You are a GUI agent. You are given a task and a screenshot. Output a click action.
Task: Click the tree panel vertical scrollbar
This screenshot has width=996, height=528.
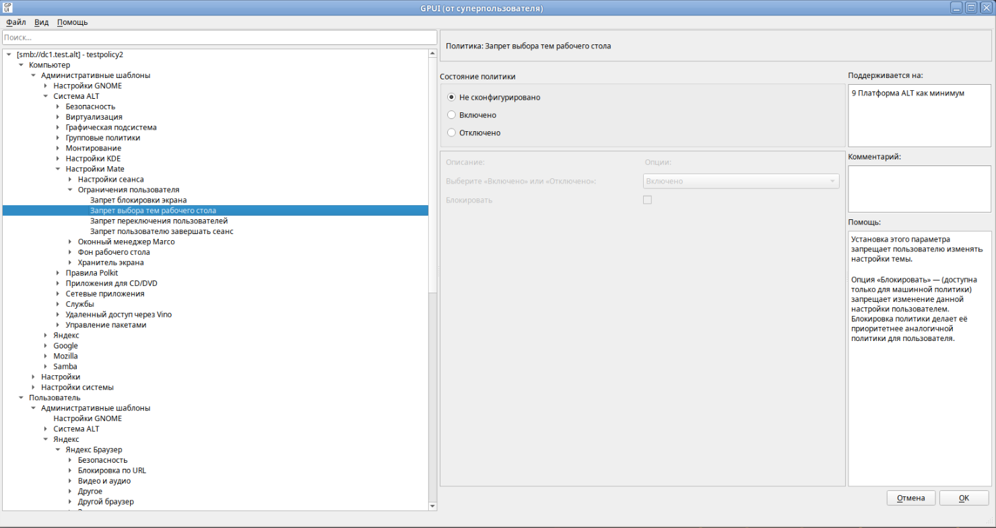[x=433, y=175]
